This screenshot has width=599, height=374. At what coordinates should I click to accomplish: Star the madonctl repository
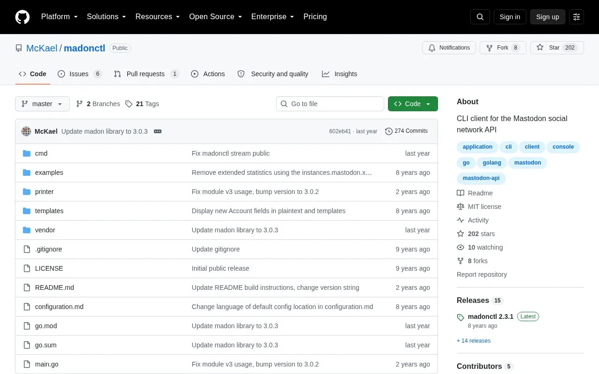pos(557,48)
